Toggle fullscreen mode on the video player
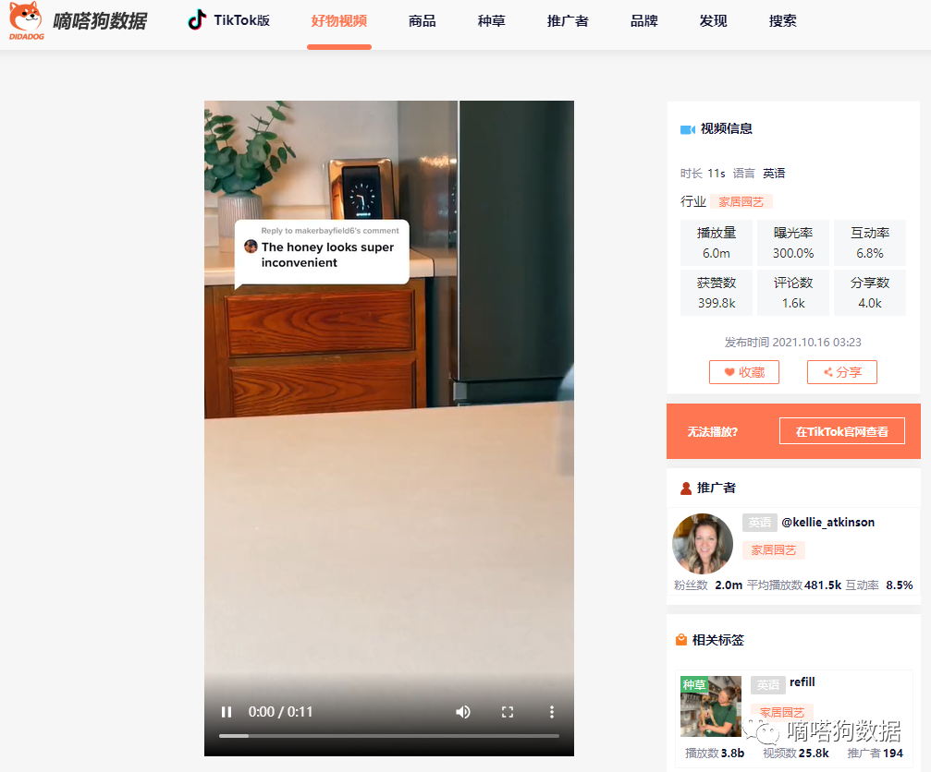The width and height of the screenshot is (931, 772). pos(508,712)
